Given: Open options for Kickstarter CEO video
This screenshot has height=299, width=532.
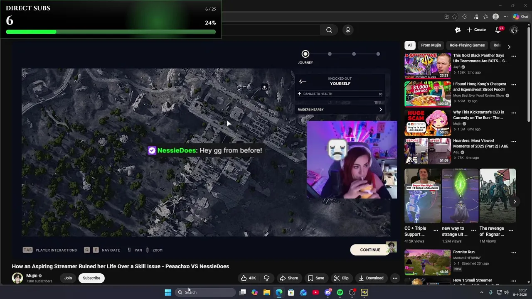Looking at the screenshot, I should pos(514,113).
